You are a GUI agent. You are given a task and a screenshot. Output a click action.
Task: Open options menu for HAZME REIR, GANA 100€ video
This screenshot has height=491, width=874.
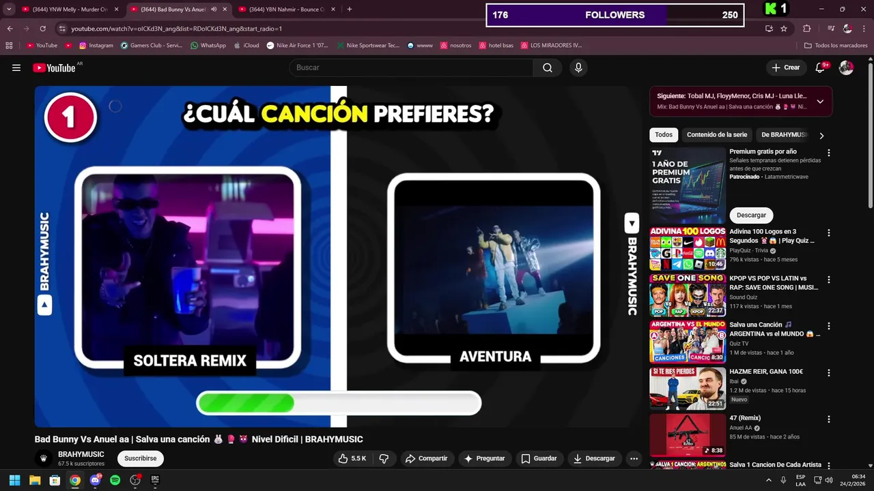(829, 373)
